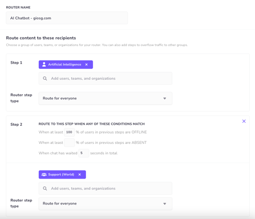Screen dimensions: 255x219
Task: Remove Artificial Intelligence recipient tag
Action: pyautogui.click(x=86, y=65)
